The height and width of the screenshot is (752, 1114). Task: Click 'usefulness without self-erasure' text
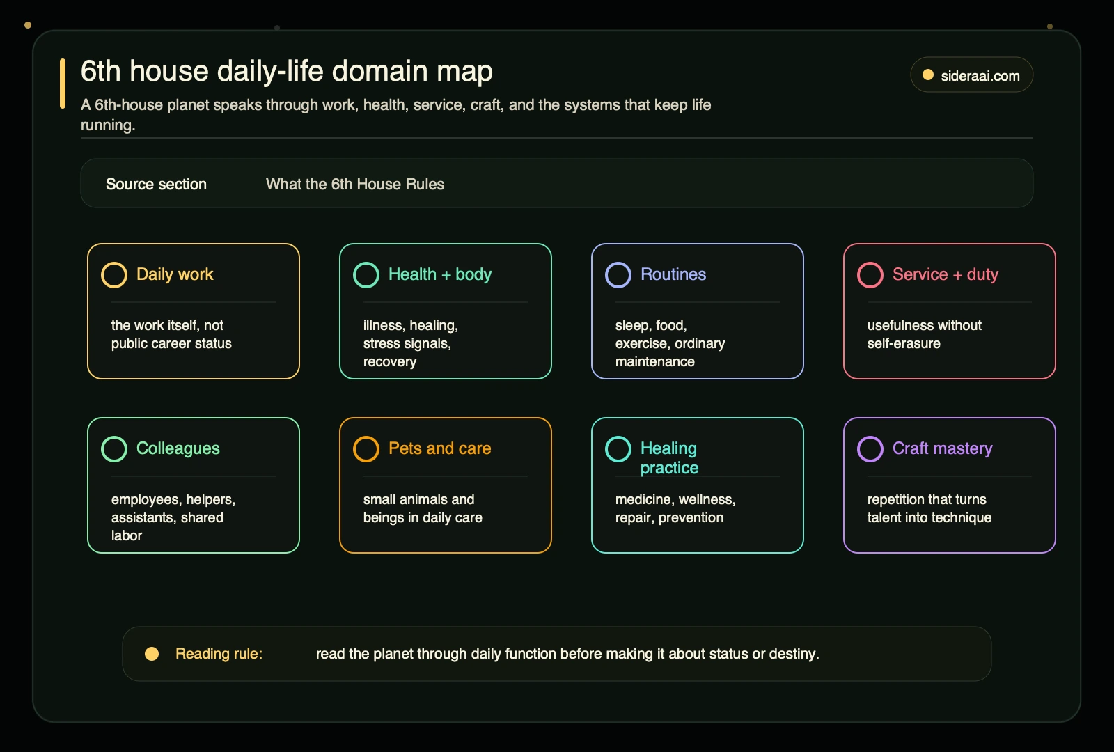pyautogui.click(x=925, y=334)
